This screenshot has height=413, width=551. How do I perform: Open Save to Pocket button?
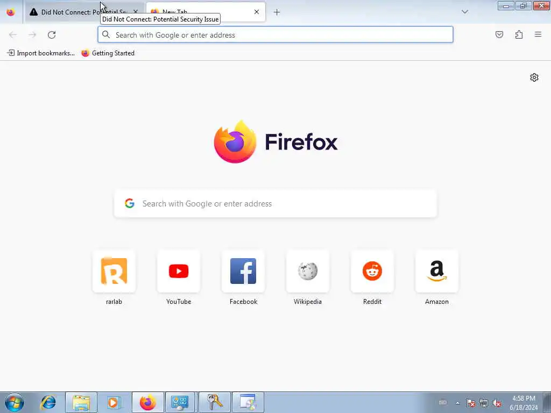(x=499, y=35)
